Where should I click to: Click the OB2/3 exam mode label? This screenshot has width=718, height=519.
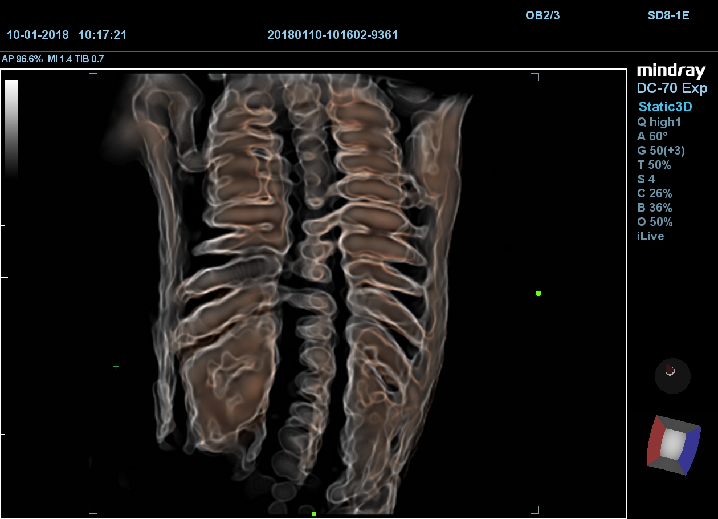[x=542, y=15]
